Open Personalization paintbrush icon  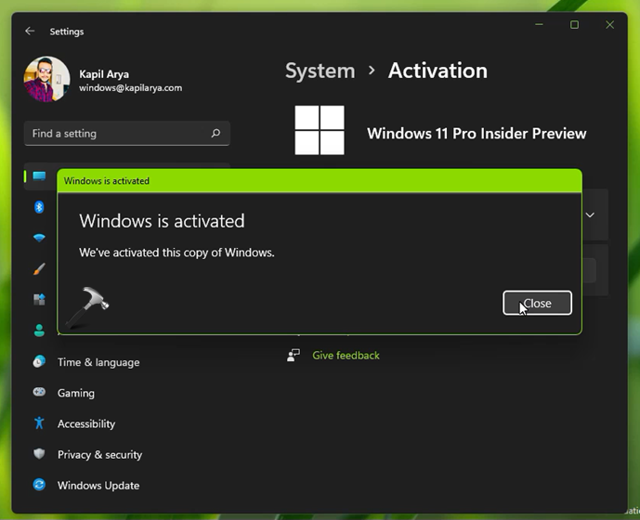pos(39,268)
